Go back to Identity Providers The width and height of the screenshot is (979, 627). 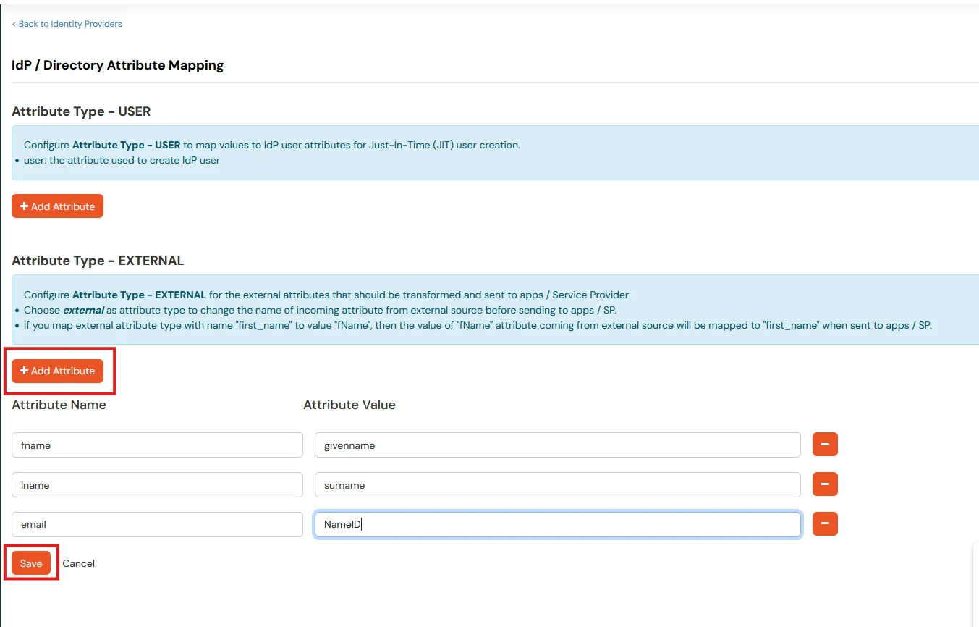click(x=67, y=23)
